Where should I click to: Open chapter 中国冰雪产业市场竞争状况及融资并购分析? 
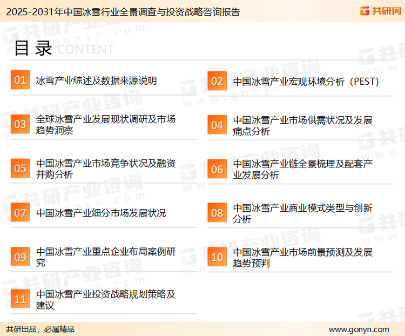106,169
